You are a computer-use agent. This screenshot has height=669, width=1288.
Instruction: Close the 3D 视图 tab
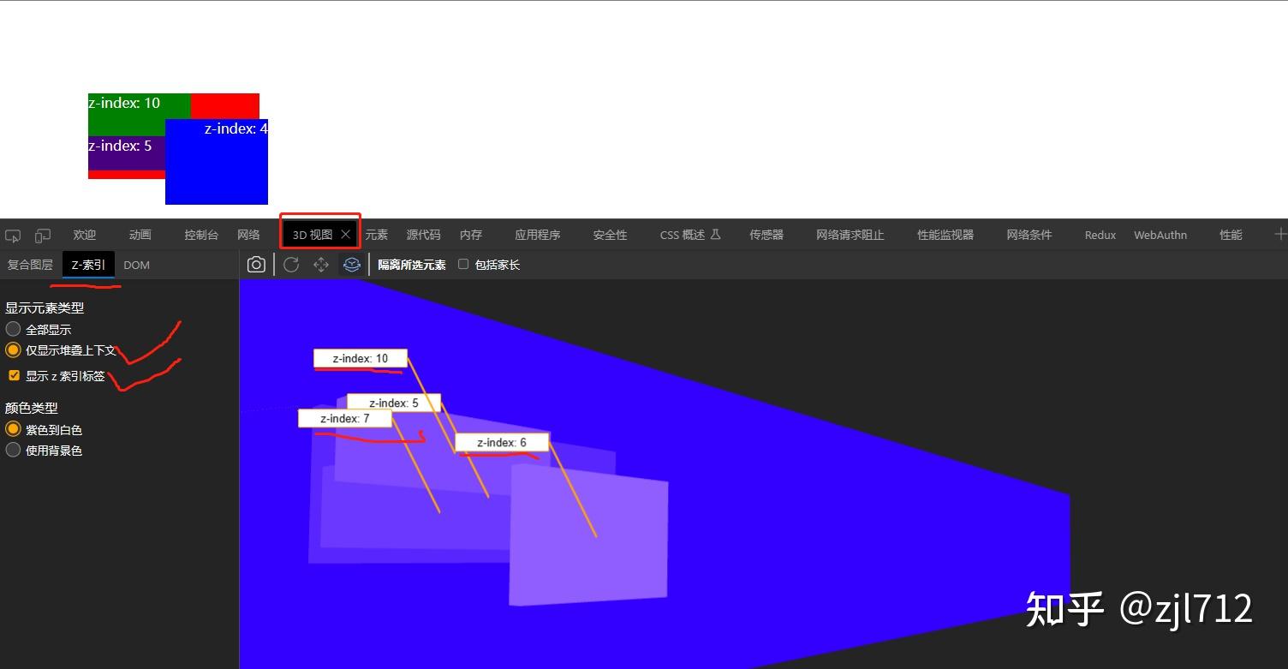click(x=346, y=233)
